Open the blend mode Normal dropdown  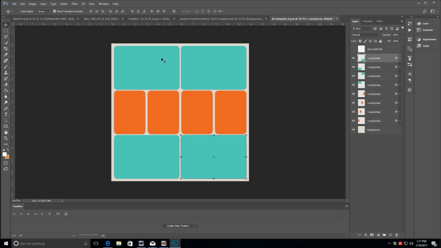366,35
